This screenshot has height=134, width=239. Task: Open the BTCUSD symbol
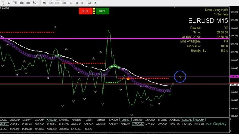click(x=162, y=120)
